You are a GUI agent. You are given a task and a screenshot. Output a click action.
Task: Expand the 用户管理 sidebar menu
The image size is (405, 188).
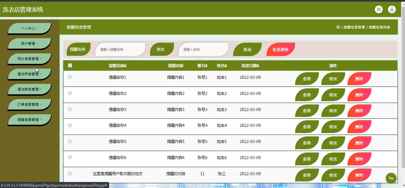click(29, 44)
